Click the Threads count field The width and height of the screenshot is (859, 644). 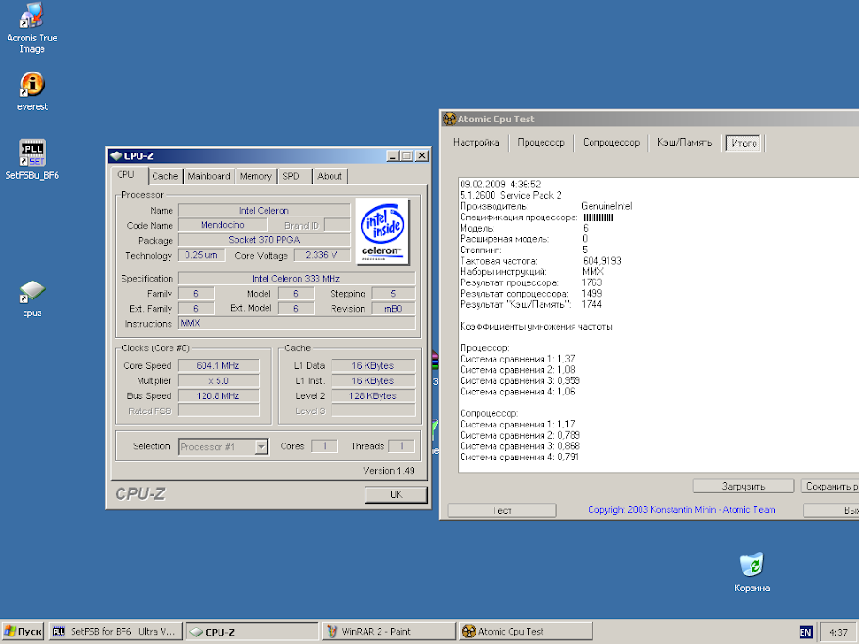click(401, 446)
